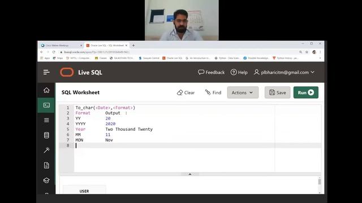The width and height of the screenshot is (362, 203).
Task: Switch to Cisco Webex Meetings tab
Action: [61, 46]
